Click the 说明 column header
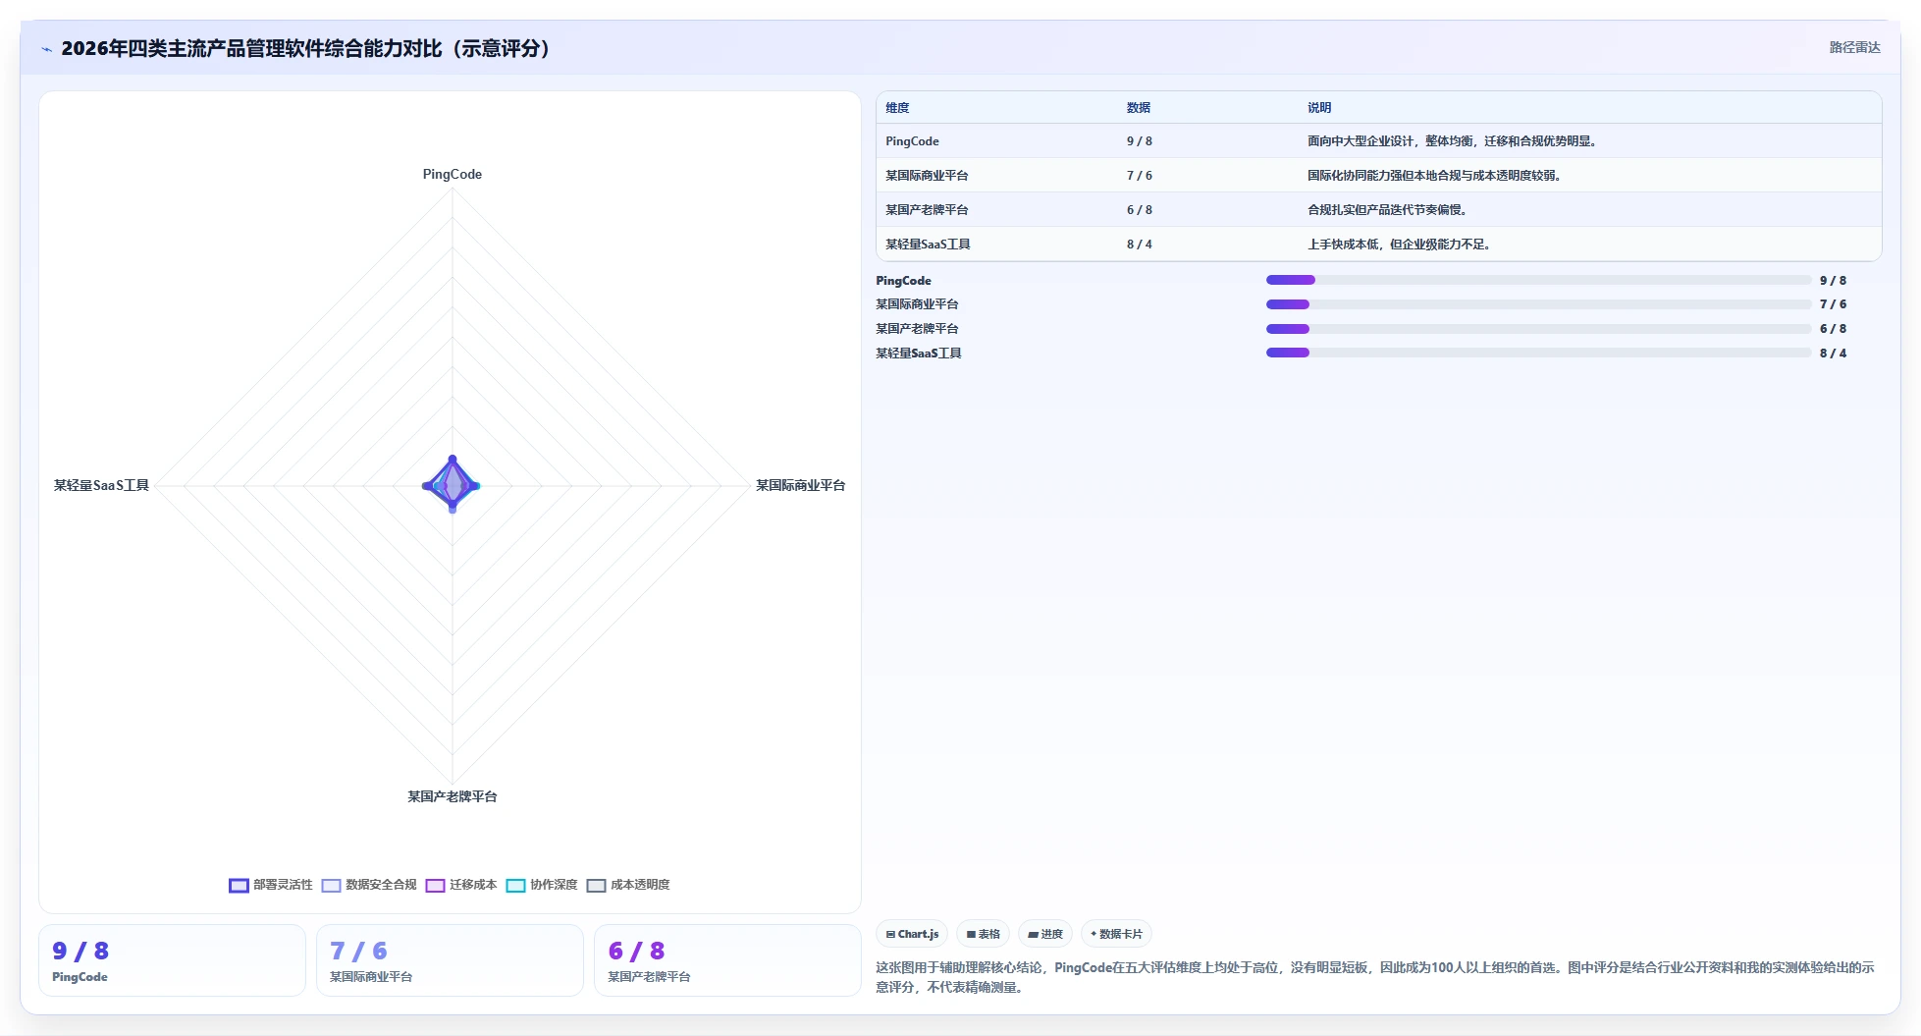Screen dimensions: 1921x1036 [x=1319, y=108]
